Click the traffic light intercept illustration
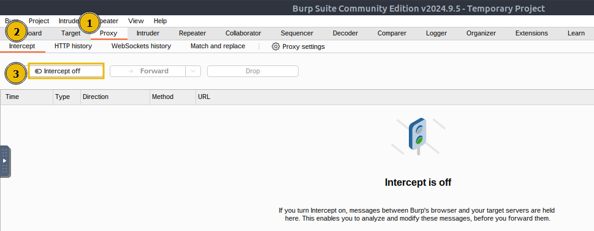Screen dimensions: 594x231 (418, 136)
